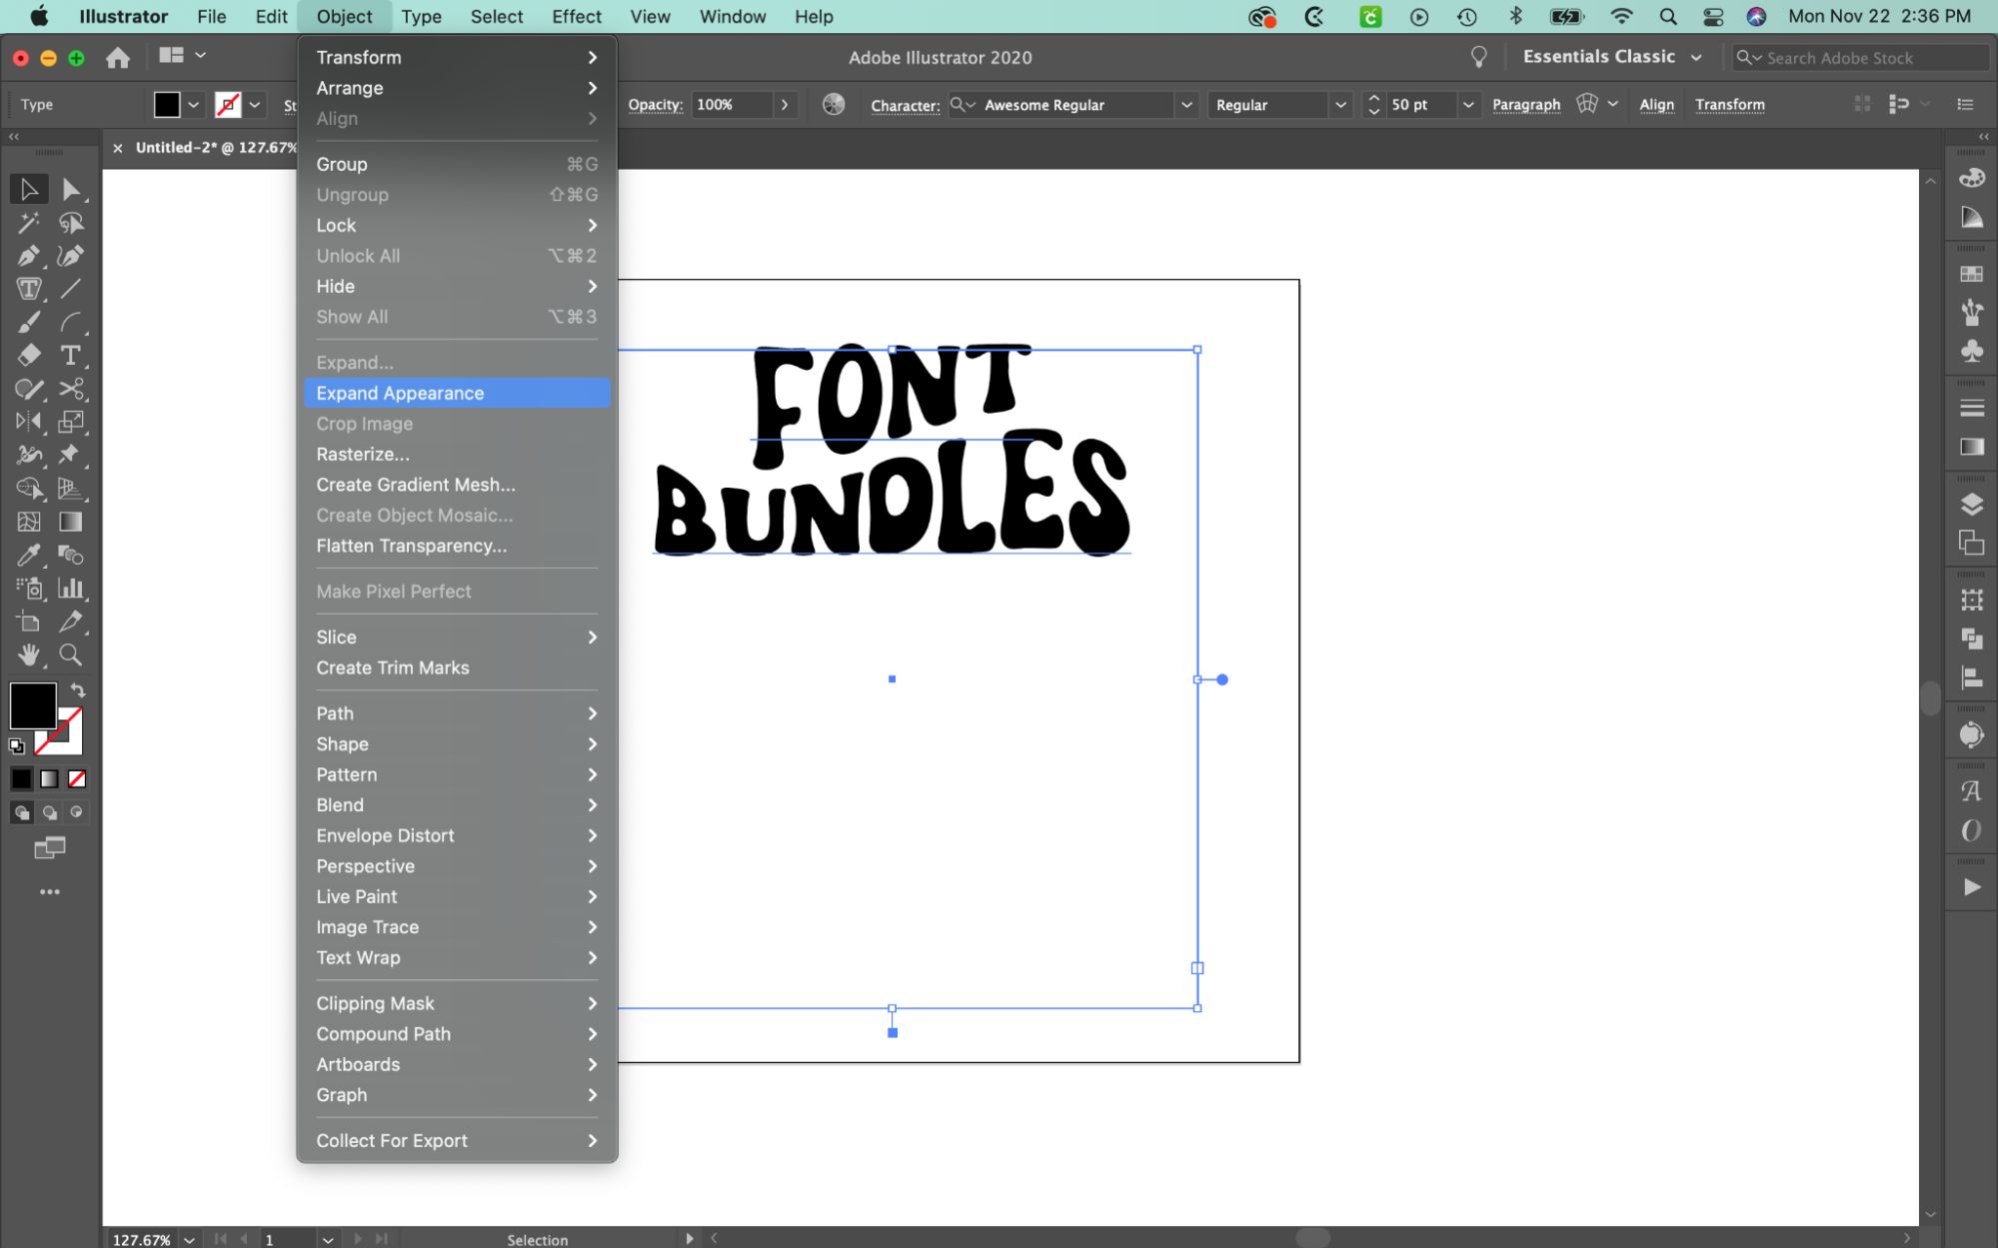Click the Home icon
Image resolution: width=1998 pixels, height=1249 pixels.
coord(118,58)
